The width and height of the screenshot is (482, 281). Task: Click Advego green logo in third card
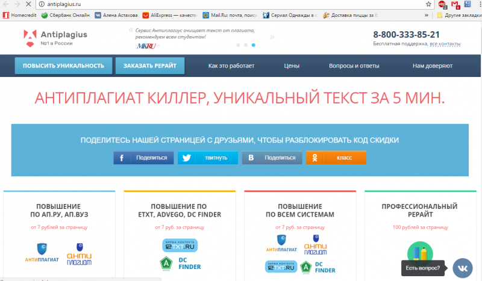pyautogui.click(x=306, y=267)
